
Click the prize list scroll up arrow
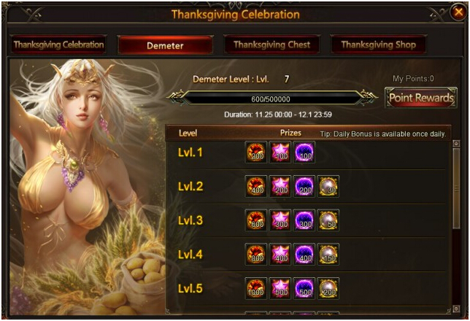click(x=456, y=144)
